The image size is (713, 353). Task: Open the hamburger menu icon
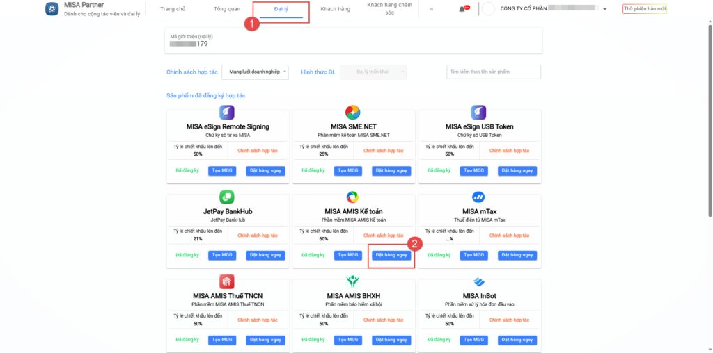(431, 9)
